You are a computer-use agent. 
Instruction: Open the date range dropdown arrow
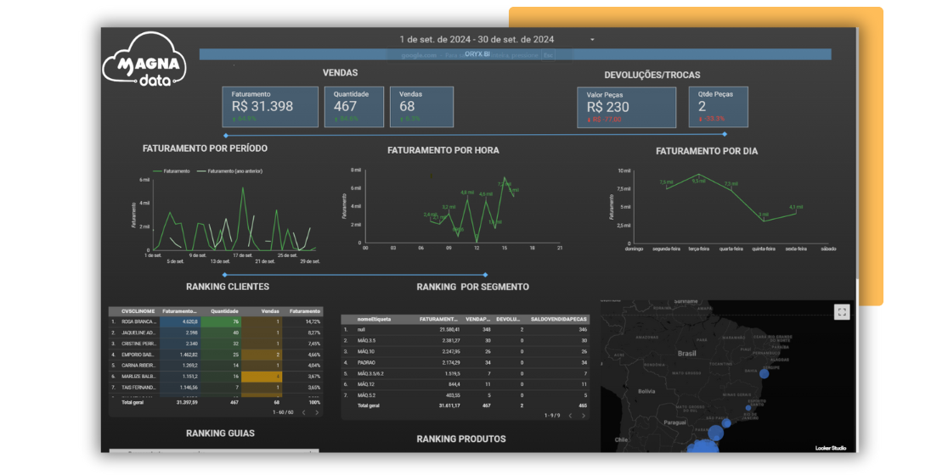(x=592, y=40)
